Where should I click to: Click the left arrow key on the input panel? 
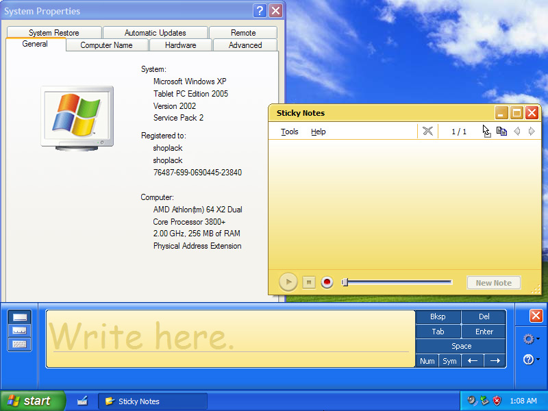point(473,361)
